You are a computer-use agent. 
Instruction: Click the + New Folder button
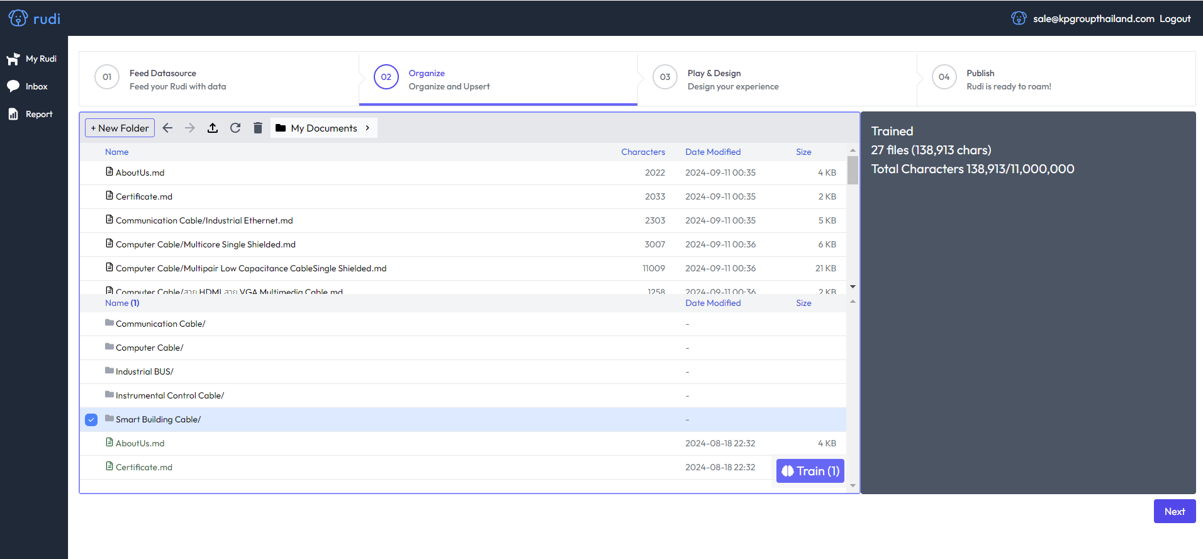(120, 128)
